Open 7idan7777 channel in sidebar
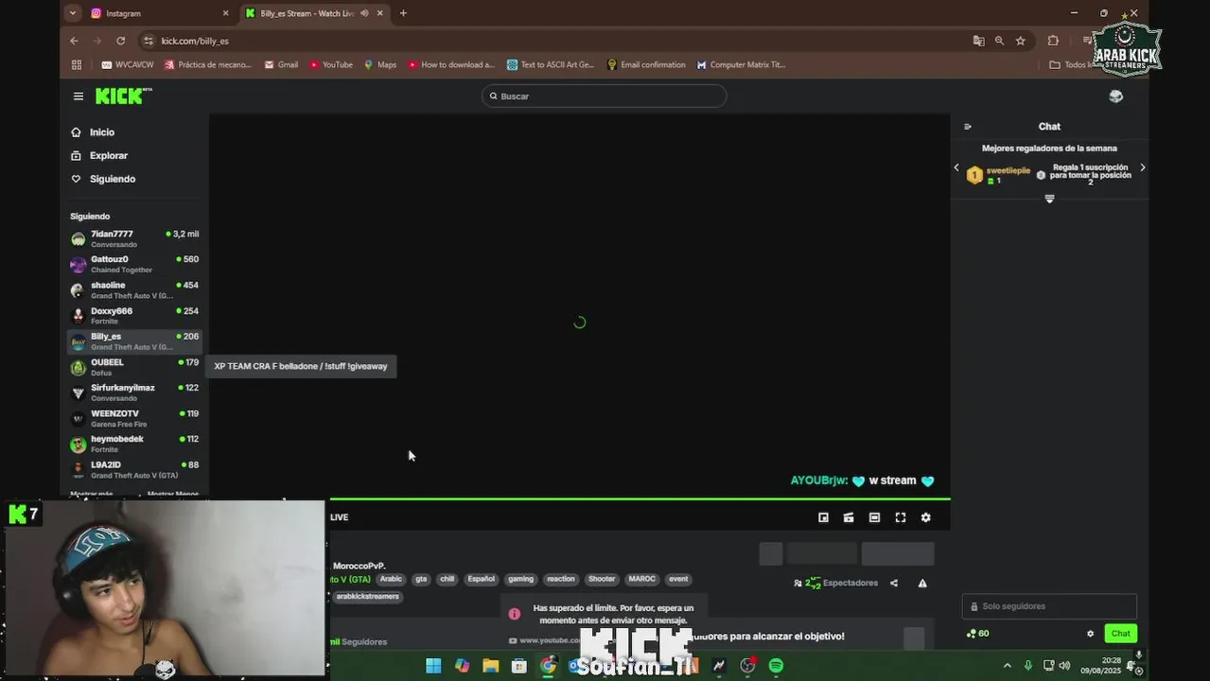The width and height of the screenshot is (1210, 681). 134,238
